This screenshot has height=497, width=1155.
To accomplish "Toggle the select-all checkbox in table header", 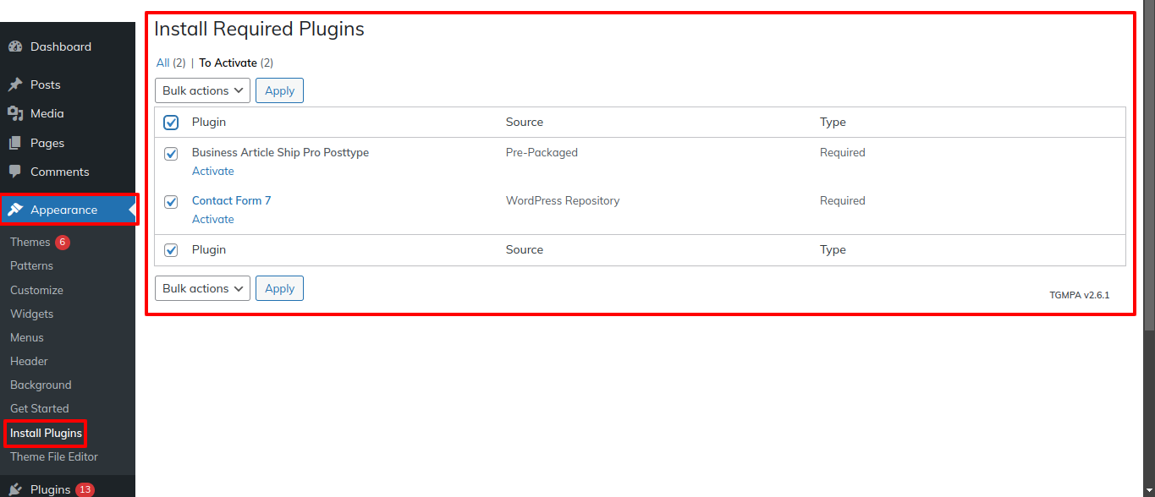I will tap(171, 123).
